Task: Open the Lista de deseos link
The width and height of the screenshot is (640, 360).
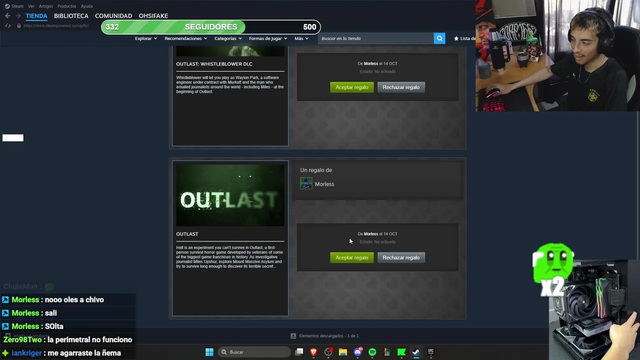Action: 467,38
